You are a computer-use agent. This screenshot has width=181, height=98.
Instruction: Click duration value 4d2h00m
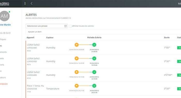tap(168, 75)
